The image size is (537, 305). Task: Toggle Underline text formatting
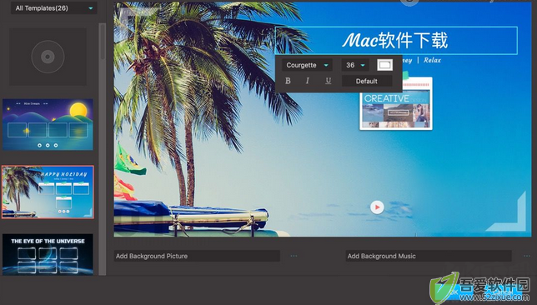(328, 81)
